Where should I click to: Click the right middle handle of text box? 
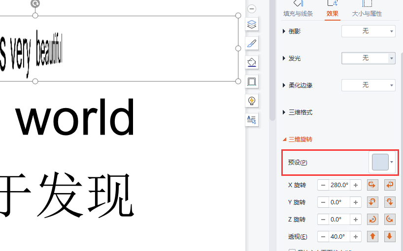pos(238,49)
